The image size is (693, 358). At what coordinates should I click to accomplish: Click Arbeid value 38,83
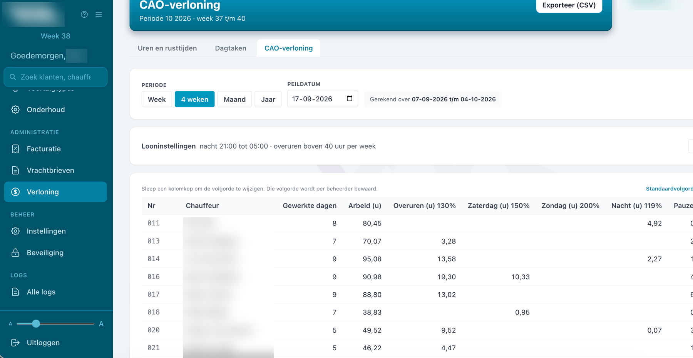pyautogui.click(x=372, y=312)
